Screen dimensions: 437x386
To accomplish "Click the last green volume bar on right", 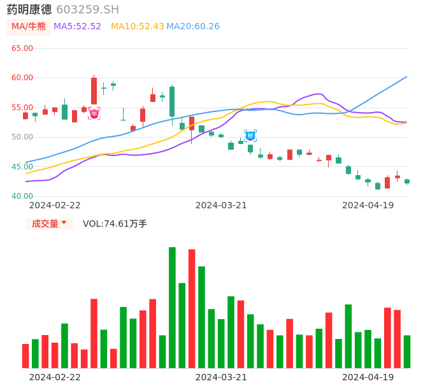I will (407, 351).
